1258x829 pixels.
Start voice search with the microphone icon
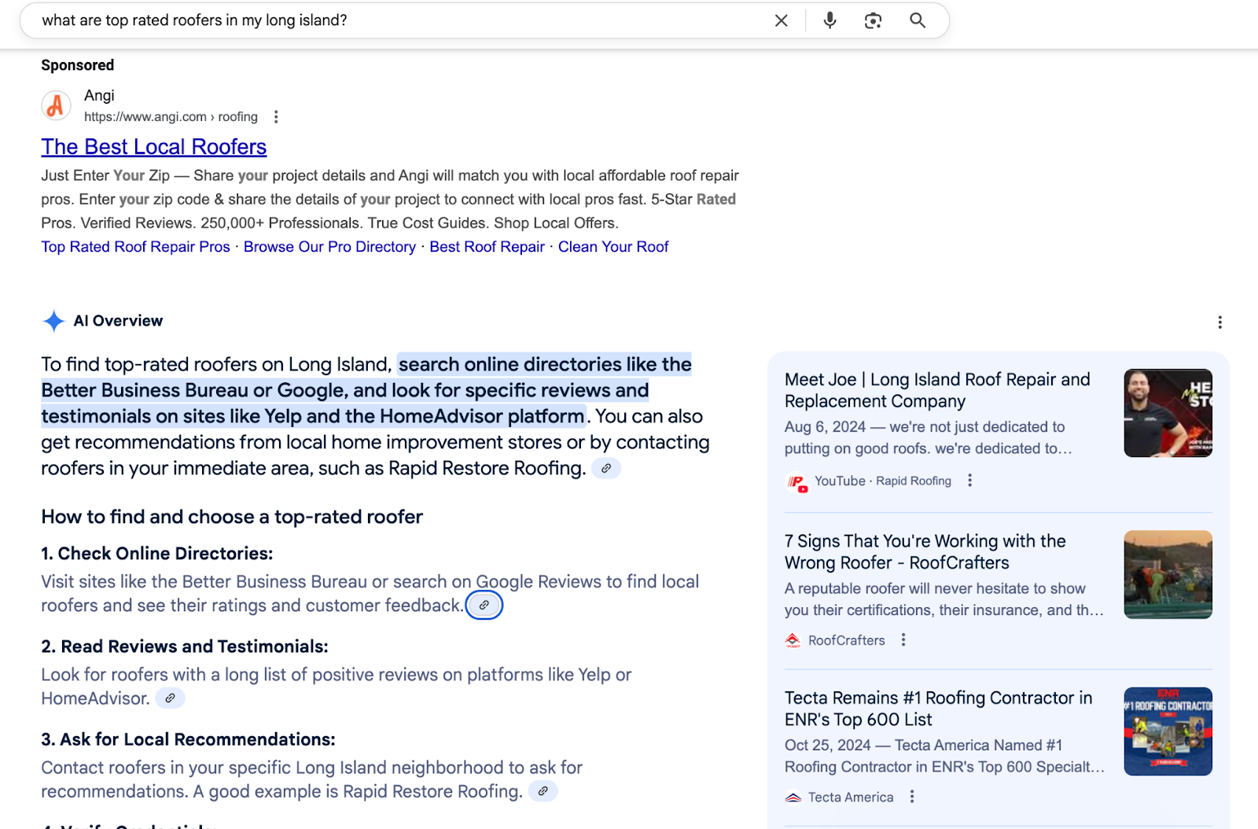(x=829, y=20)
